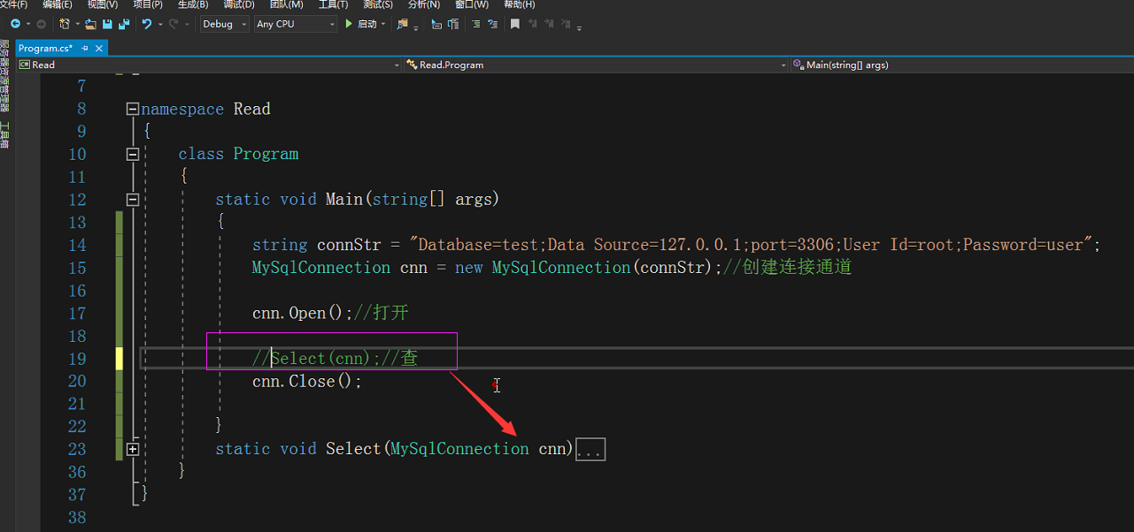Select the Program.cs* editor tab
This screenshot has height=532, width=1134.
[x=46, y=48]
